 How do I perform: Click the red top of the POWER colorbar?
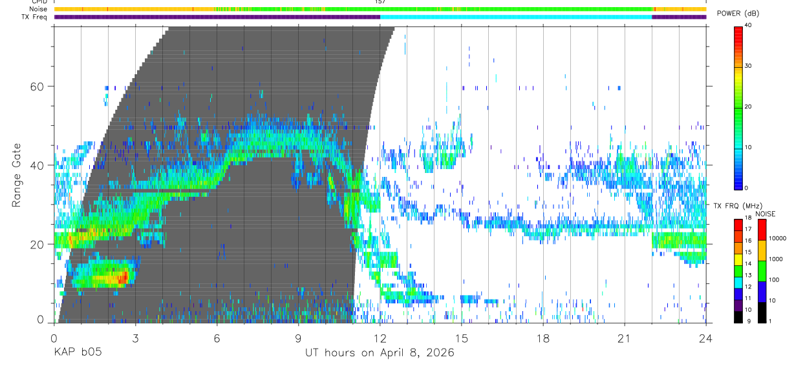tap(738, 32)
